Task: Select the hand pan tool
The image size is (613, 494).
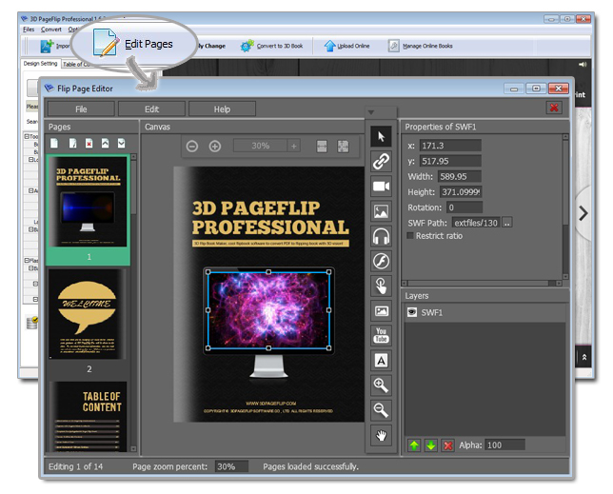Action: (381, 435)
